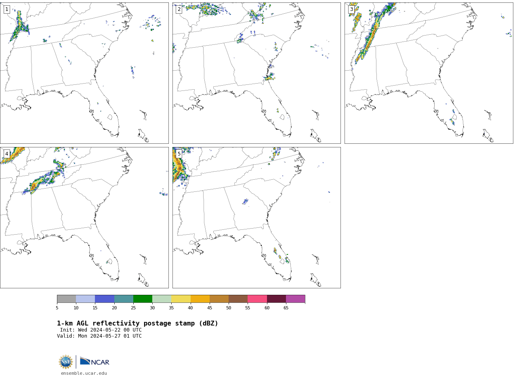Open ensemble member 2 map panel
The image size is (517, 378).
(x=256, y=73)
